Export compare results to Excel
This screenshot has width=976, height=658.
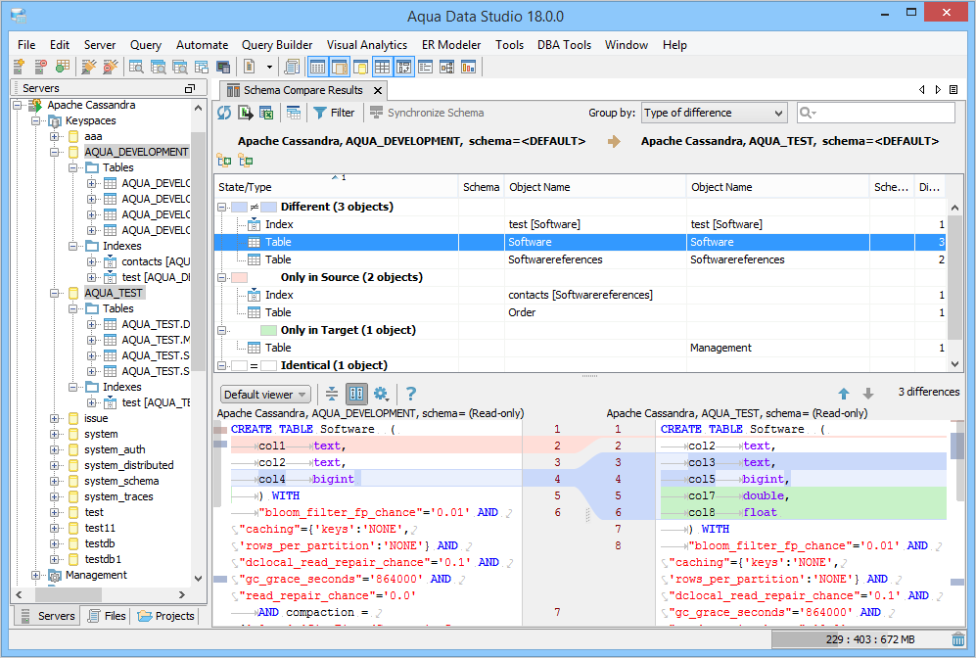266,113
